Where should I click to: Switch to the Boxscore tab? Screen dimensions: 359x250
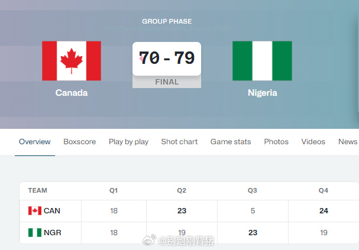coord(80,142)
